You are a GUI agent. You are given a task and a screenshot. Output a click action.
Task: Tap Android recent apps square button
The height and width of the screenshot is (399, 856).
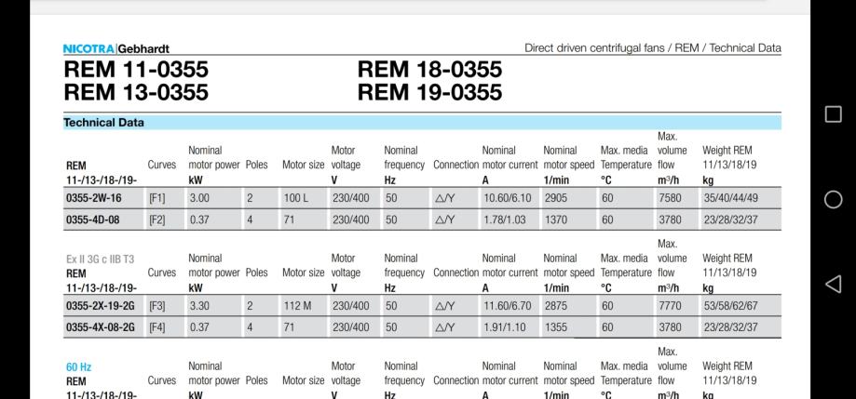[x=833, y=114]
